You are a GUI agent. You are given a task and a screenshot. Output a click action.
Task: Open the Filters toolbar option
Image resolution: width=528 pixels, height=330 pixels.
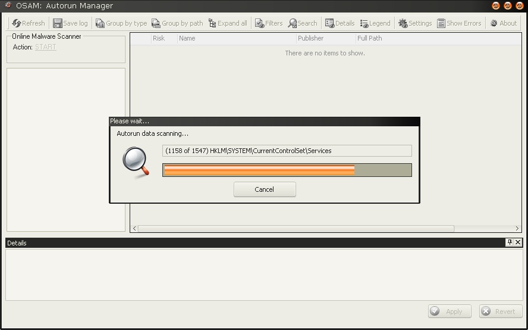tap(268, 23)
